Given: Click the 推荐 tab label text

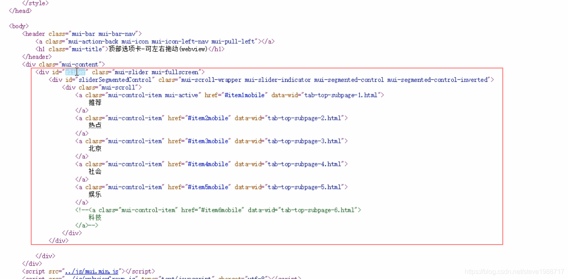Looking at the screenshot, I should tap(95, 103).
